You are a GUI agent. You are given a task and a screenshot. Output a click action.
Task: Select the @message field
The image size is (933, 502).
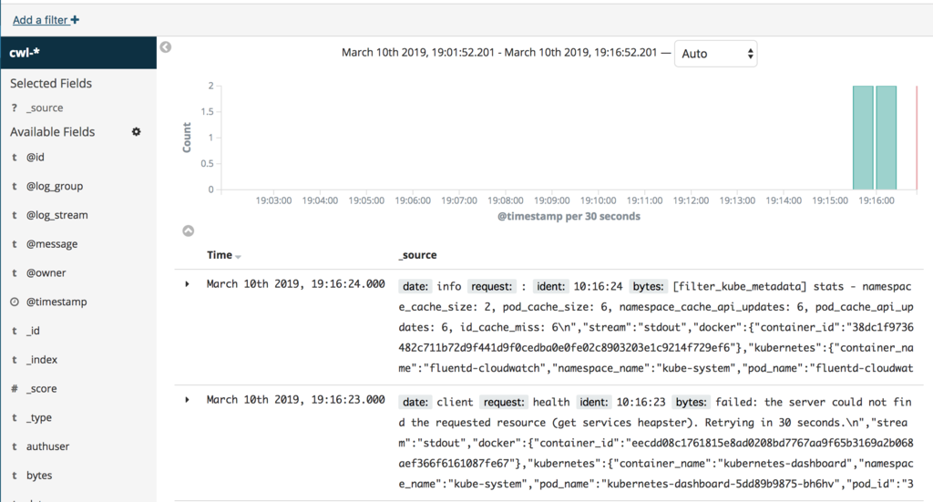tap(52, 244)
